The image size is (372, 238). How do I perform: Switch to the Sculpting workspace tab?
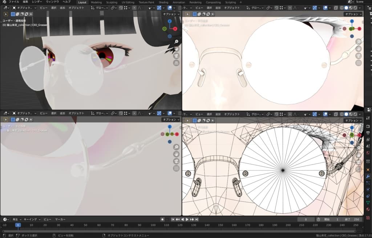(112, 2)
